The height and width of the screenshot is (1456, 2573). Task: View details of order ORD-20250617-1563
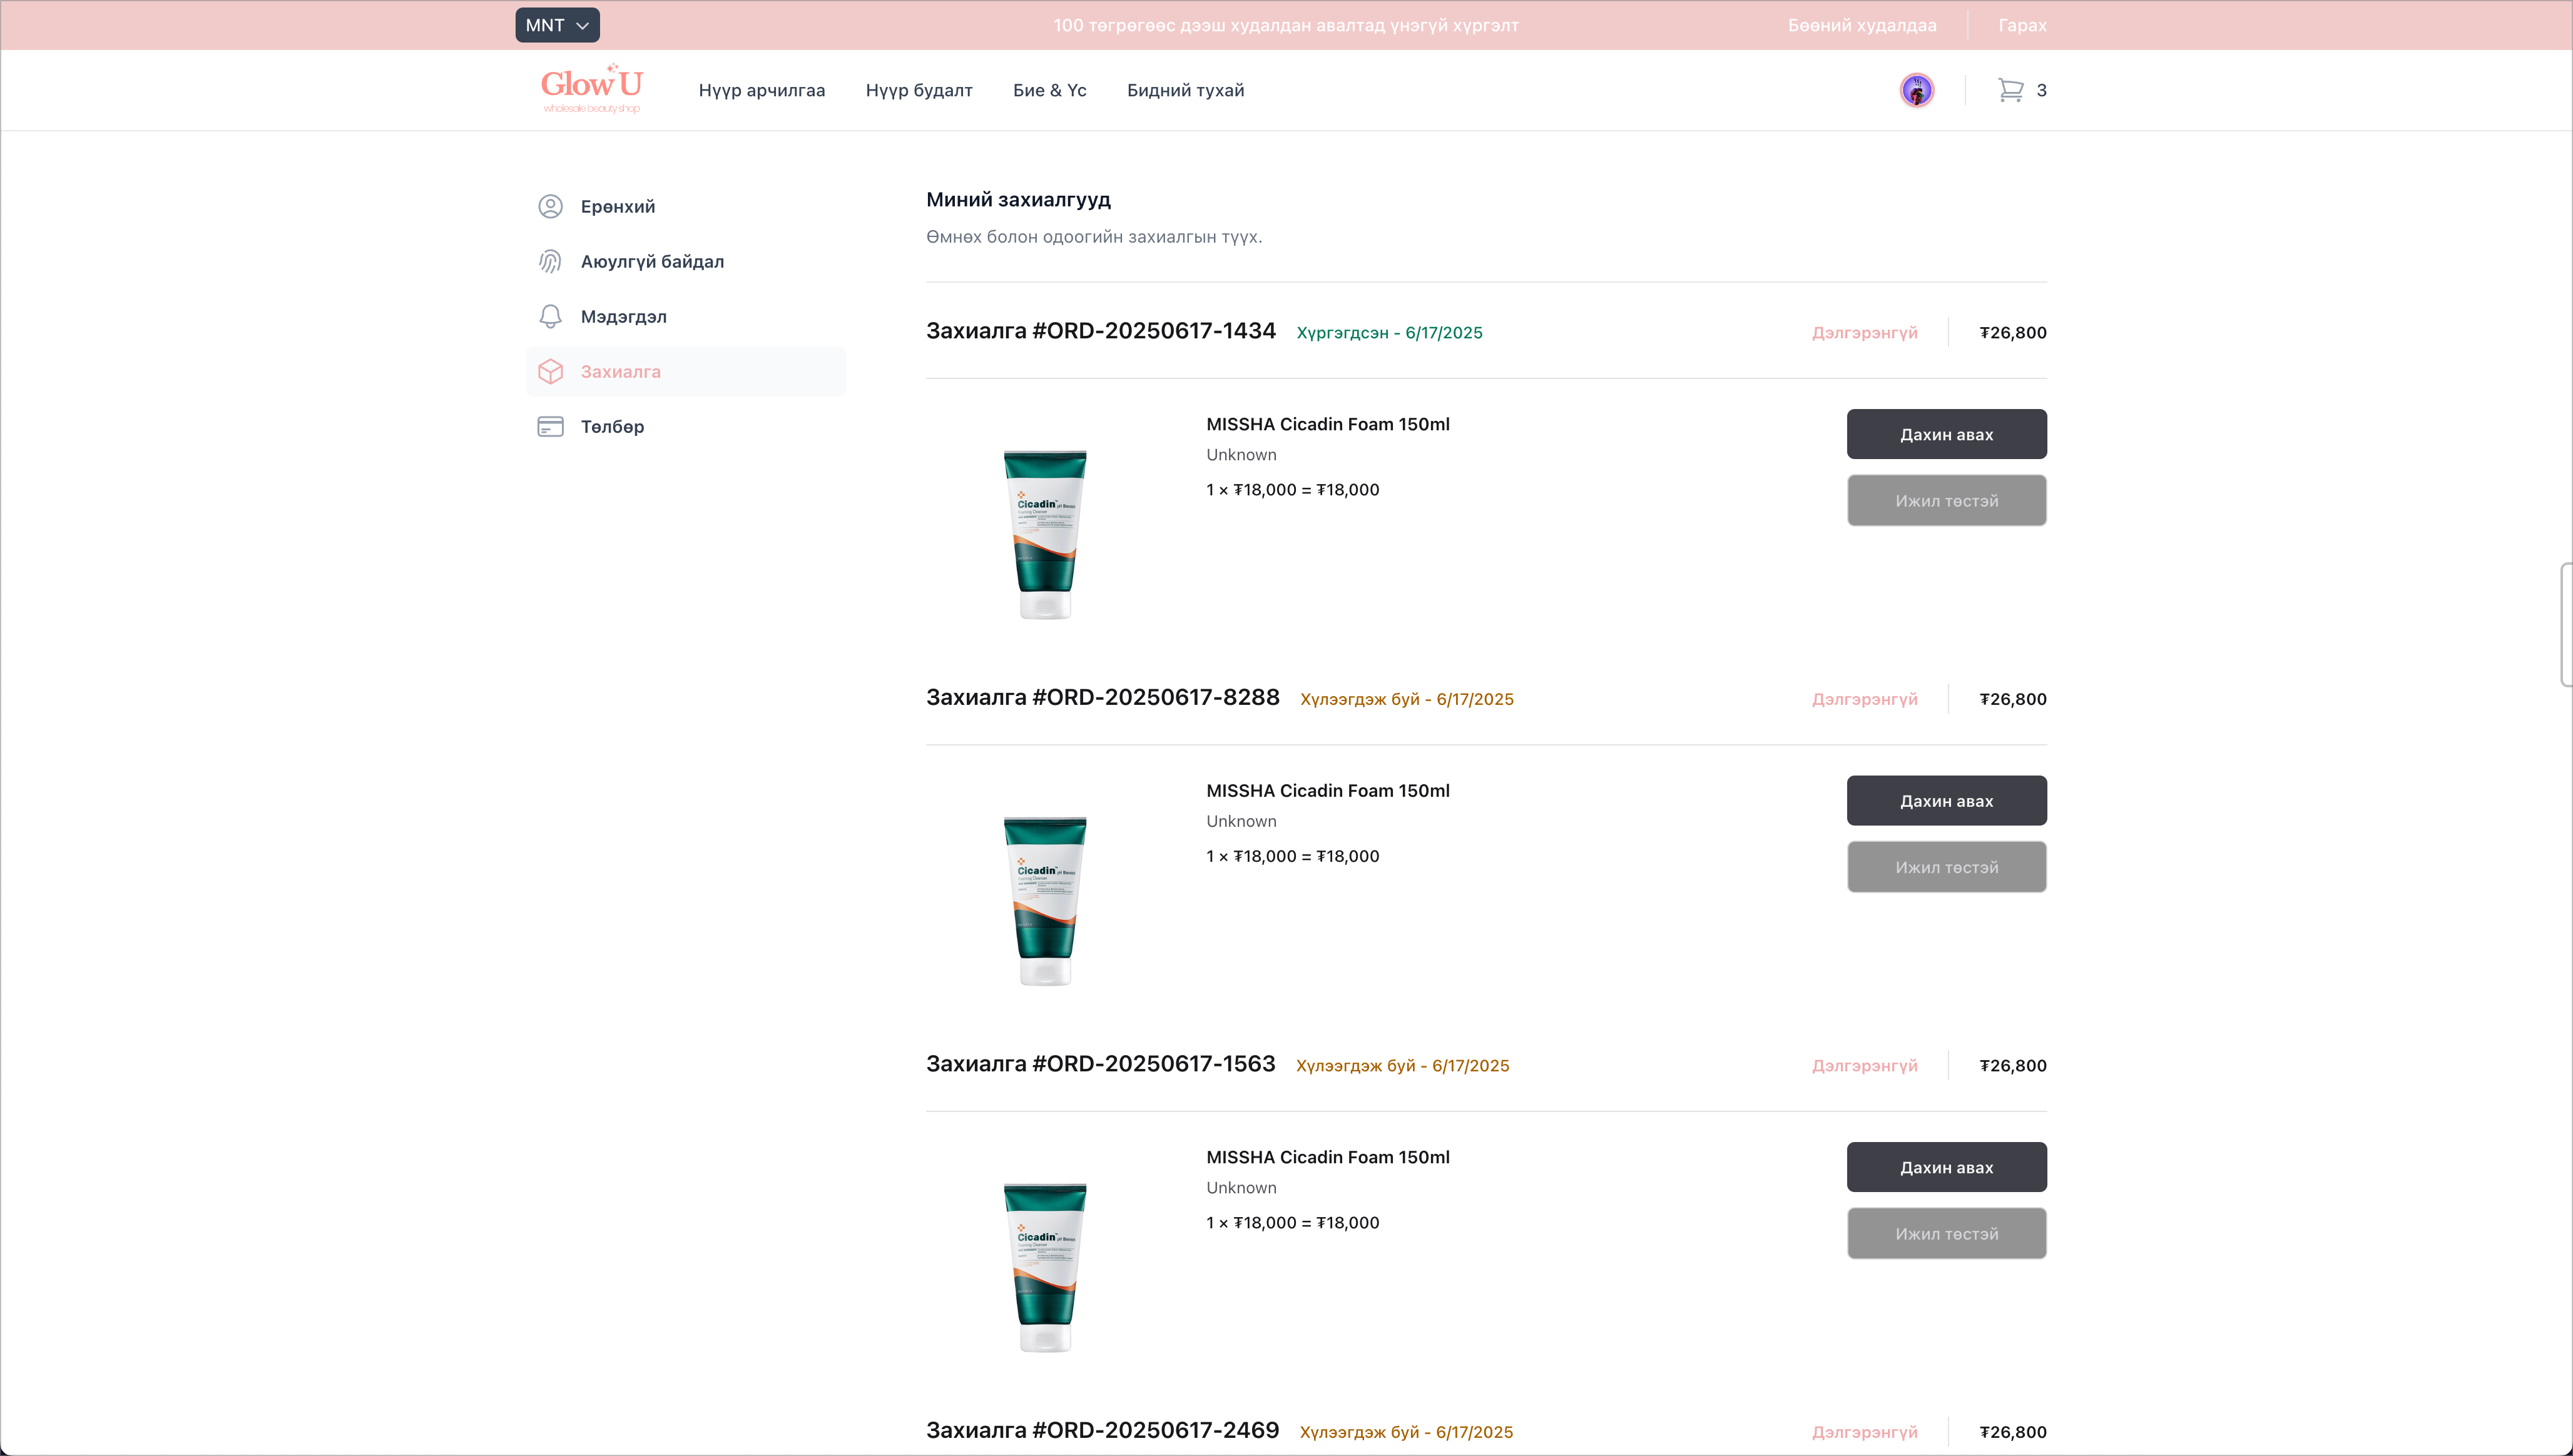tap(1863, 1065)
